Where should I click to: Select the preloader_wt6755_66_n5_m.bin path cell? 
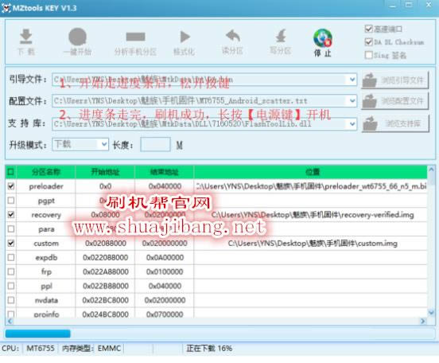pos(311,186)
